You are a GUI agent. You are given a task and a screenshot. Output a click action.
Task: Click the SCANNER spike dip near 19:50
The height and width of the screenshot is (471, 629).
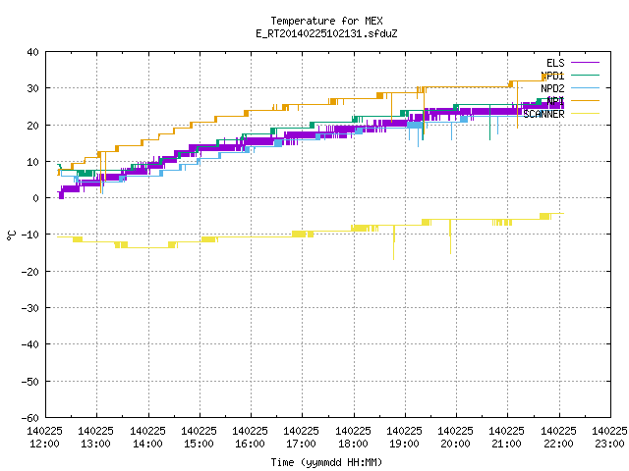tap(450, 236)
